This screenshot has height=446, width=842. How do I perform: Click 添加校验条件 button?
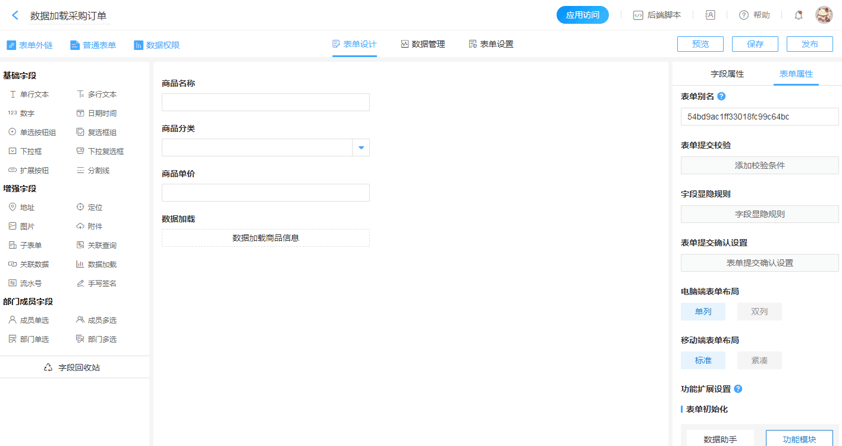[x=759, y=165]
